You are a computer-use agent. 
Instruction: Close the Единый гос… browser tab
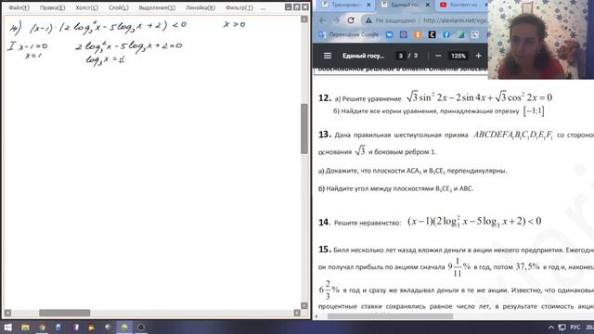pos(428,5)
